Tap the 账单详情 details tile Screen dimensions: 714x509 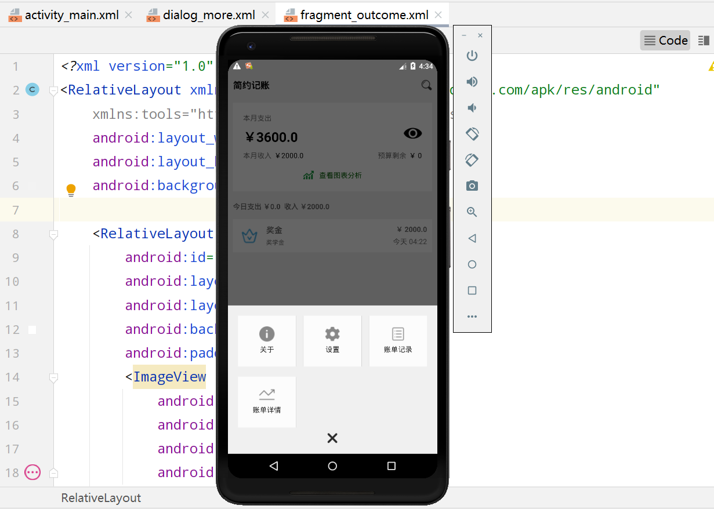[267, 402]
